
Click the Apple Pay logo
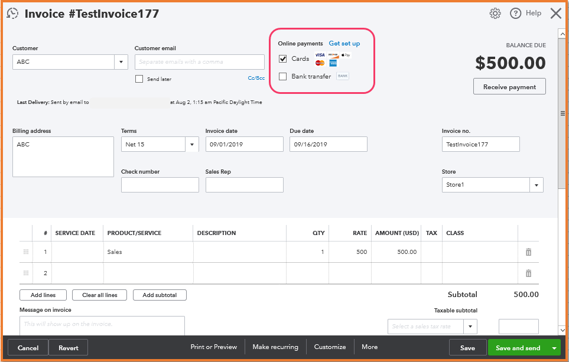[x=346, y=55]
